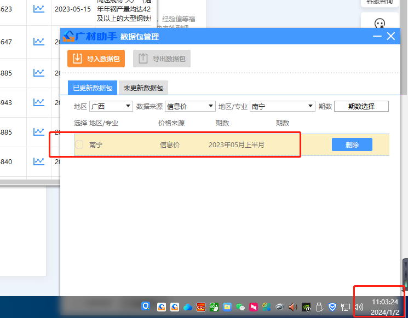Viewport: 408px width, 318px height.
Task: Click the 导入数据包 import button
Action: [96, 59]
